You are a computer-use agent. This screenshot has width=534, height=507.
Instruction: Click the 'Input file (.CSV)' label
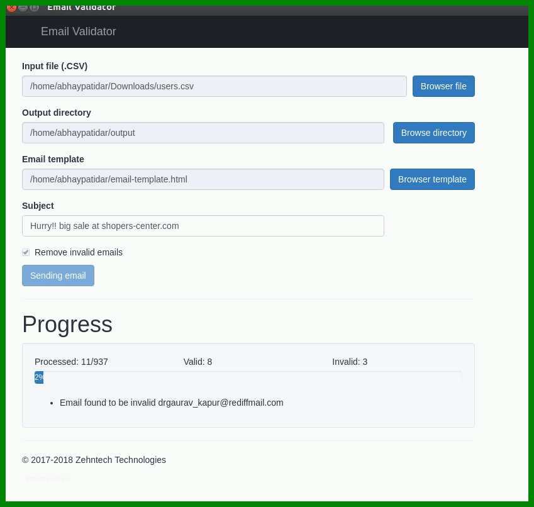55,66
